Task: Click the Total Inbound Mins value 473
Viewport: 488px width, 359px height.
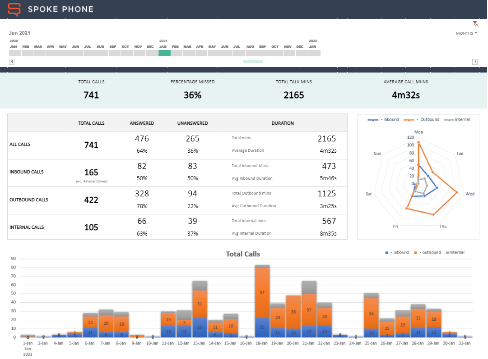Action: pos(329,166)
